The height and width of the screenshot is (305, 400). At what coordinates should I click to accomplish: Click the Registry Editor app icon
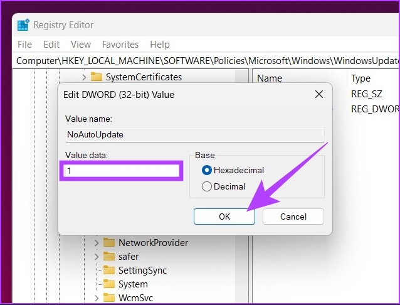tap(23, 25)
